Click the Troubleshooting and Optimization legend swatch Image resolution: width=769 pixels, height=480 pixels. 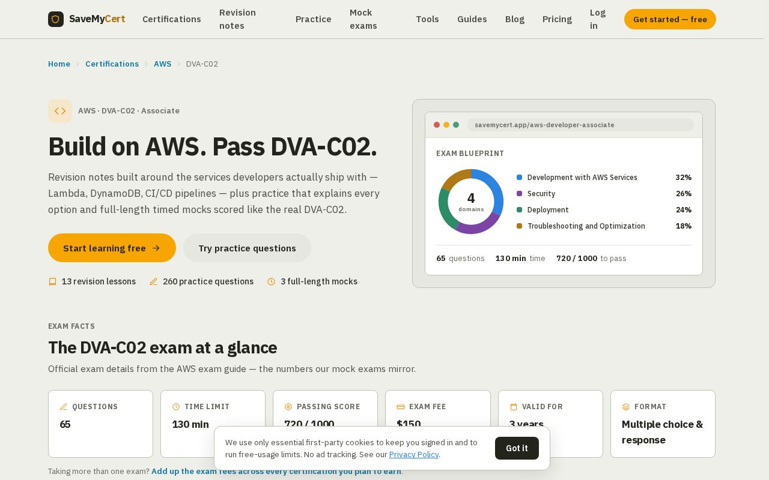pos(519,226)
